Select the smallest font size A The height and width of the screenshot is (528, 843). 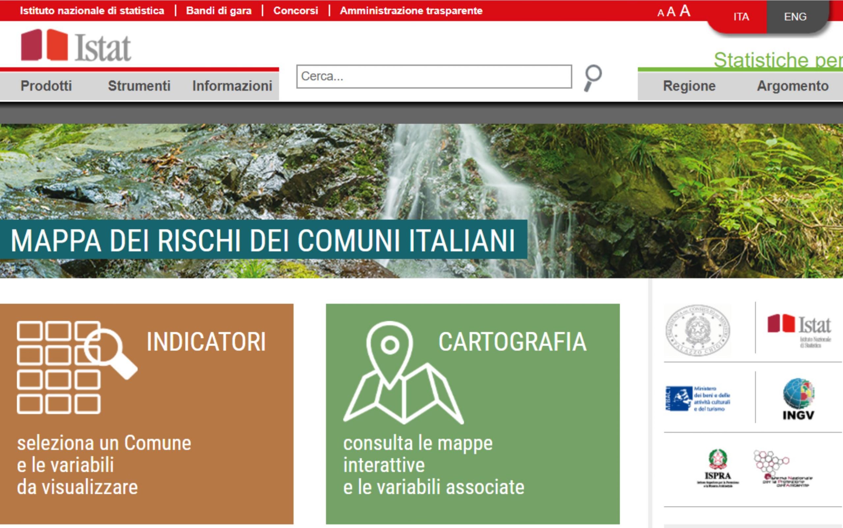(x=660, y=13)
